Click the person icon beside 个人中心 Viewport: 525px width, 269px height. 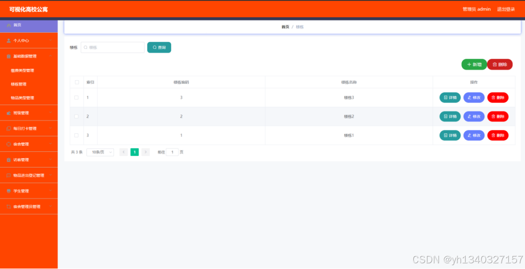[9, 40]
